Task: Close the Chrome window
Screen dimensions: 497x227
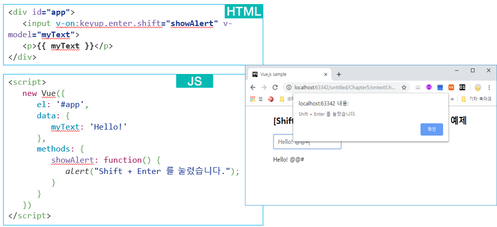Action: point(488,70)
